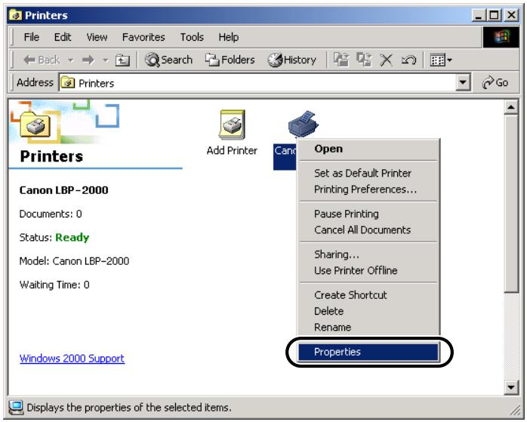
Task: Maximize the Printers window
Action: [x=494, y=15]
